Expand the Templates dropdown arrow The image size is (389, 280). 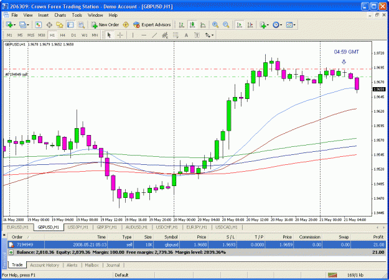(294, 25)
